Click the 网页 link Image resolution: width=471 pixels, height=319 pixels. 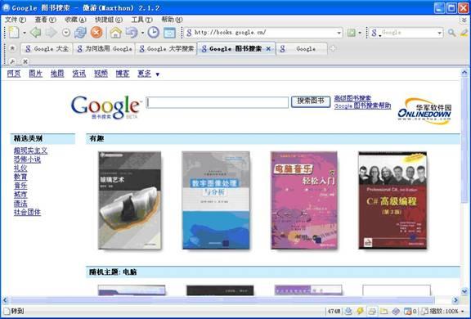pyautogui.click(x=14, y=74)
